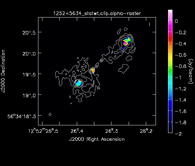Click the 26s.4 right ascension label

point(77,131)
